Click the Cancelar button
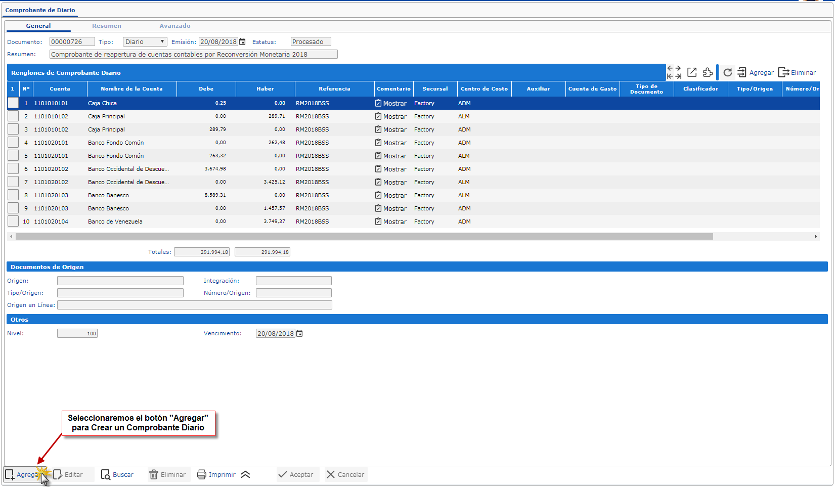 345,474
